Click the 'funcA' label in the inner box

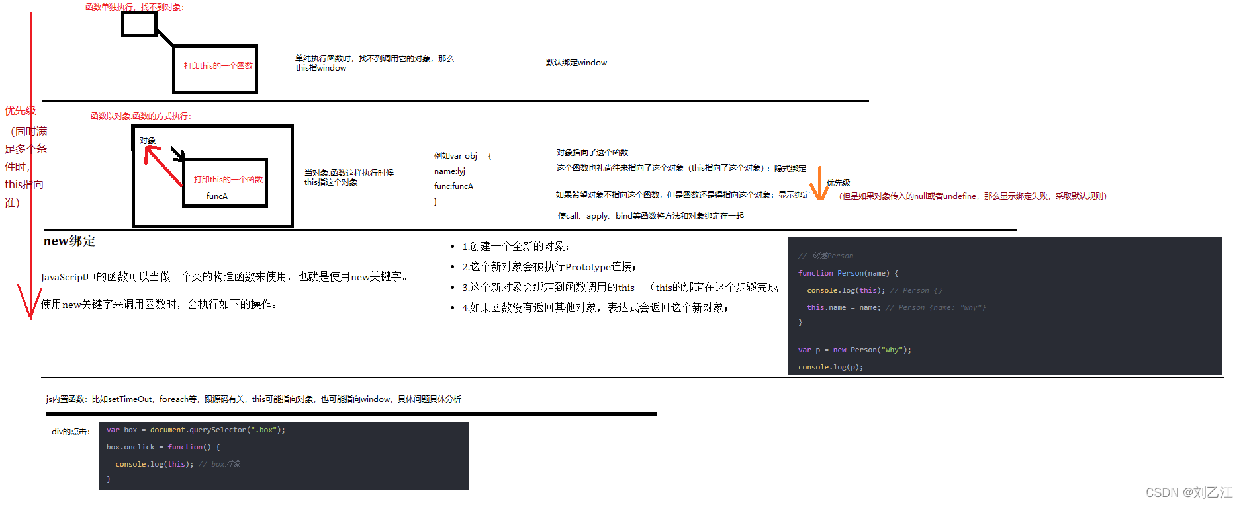pos(217,196)
